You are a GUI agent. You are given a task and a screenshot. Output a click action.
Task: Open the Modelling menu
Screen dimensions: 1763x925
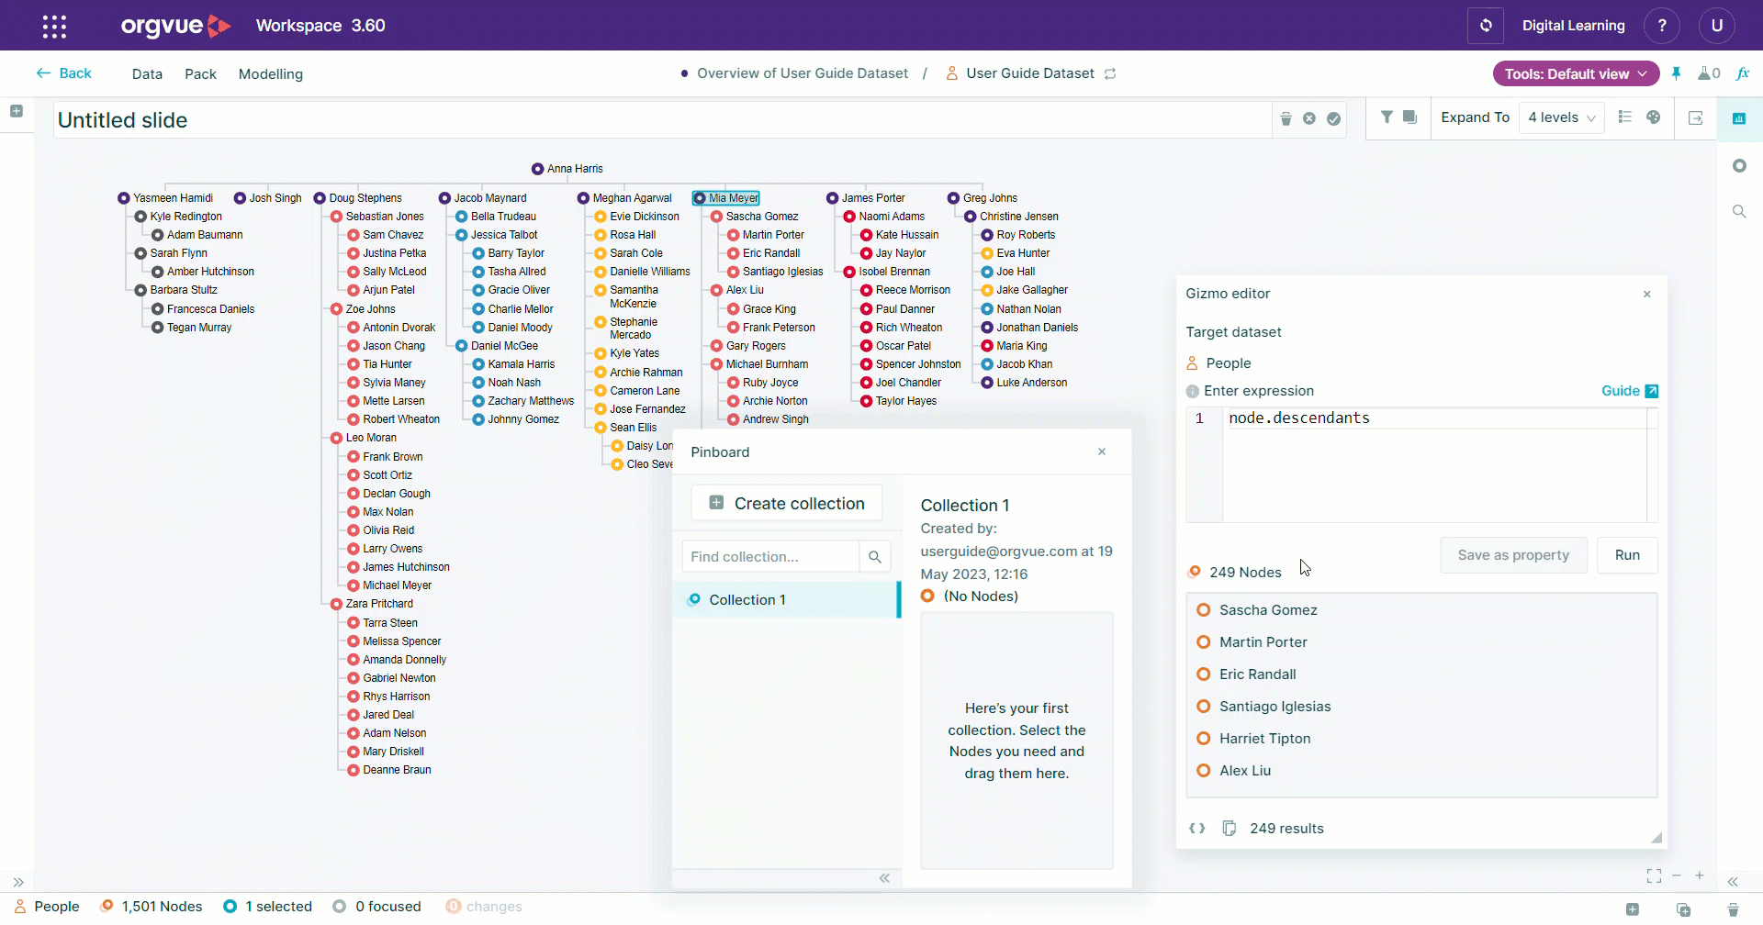tap(271, 73)
